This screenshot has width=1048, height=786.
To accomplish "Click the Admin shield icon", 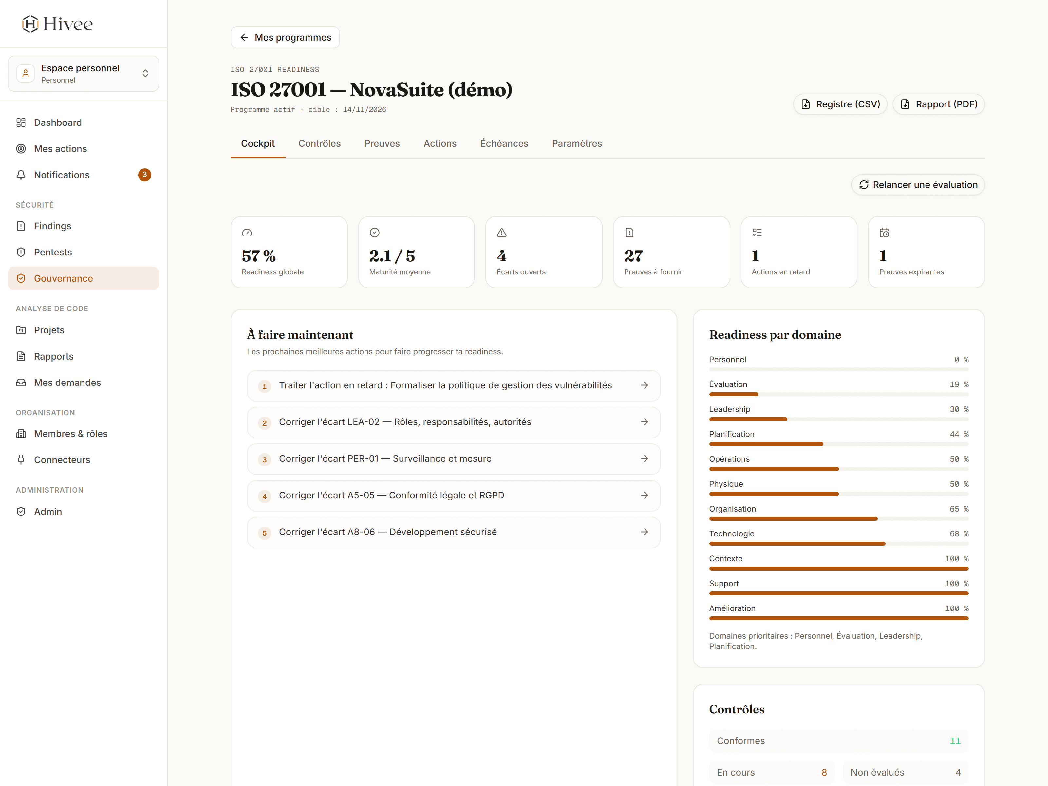I will tap(21, 512).
